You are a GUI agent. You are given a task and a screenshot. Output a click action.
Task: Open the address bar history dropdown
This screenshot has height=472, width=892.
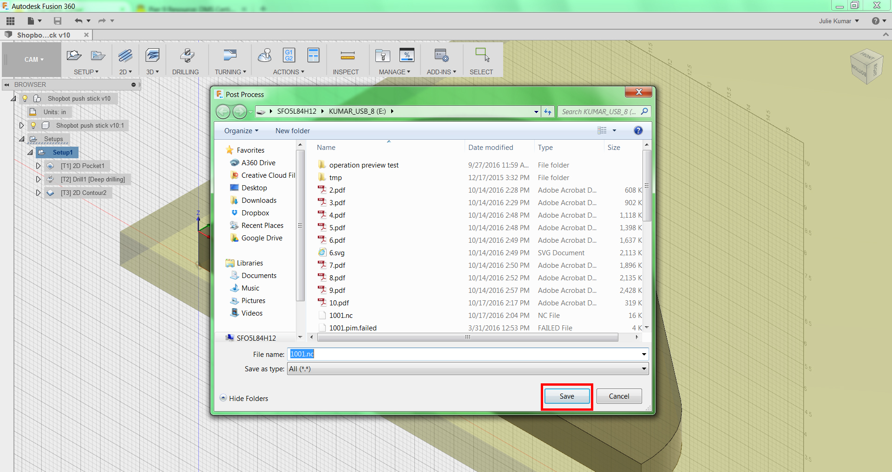pos(536,112)
